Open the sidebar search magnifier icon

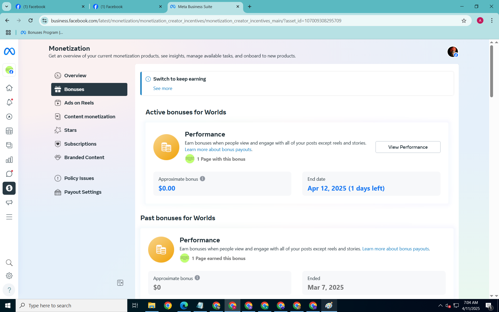point(9,263)
